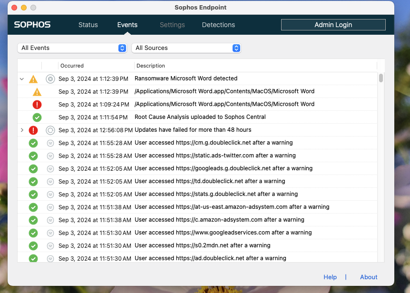Select the Updates have failed for more than 48 hours text
This screenshot has width=410, height=293.
(x=193, y=130)
